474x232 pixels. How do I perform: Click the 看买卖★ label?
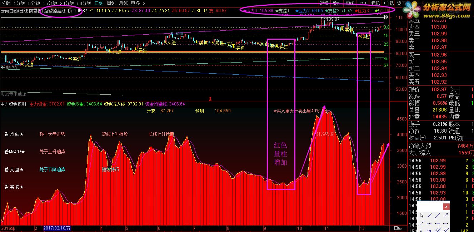(x=14, y=187)
